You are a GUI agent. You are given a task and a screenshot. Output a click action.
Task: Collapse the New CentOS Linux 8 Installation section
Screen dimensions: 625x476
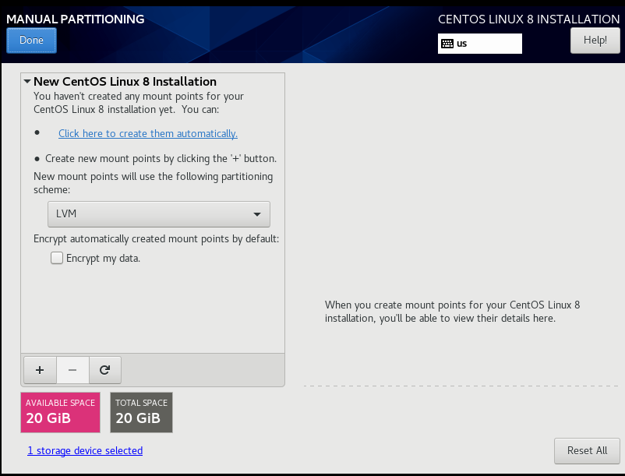click(x=27, y=81)
